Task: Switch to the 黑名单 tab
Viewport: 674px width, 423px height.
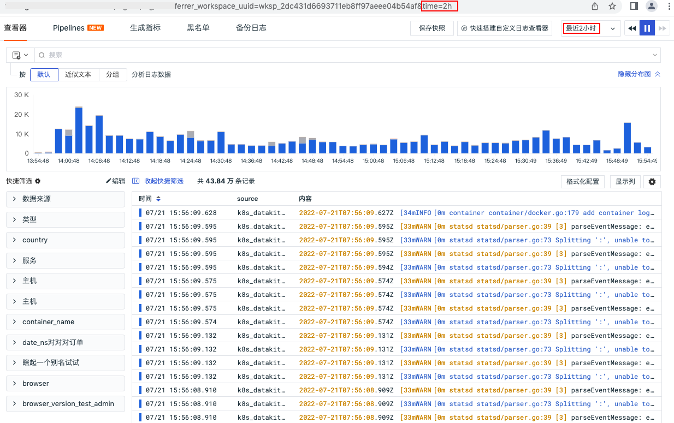Action: (198, 28)
